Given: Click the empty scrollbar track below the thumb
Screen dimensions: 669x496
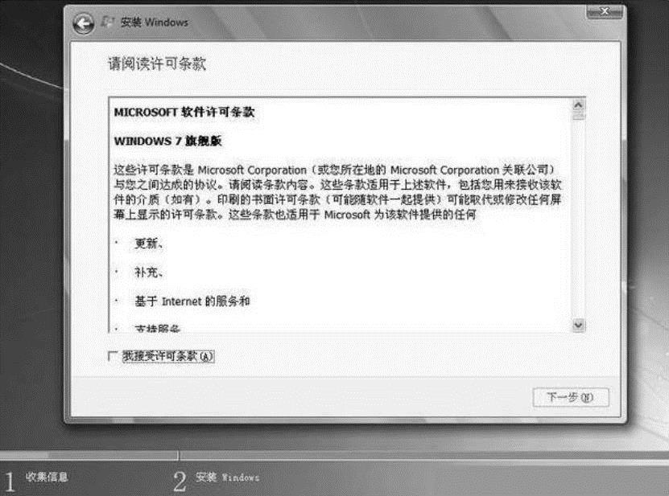Looking at the screenshot, I should click(x=578, y=219).
